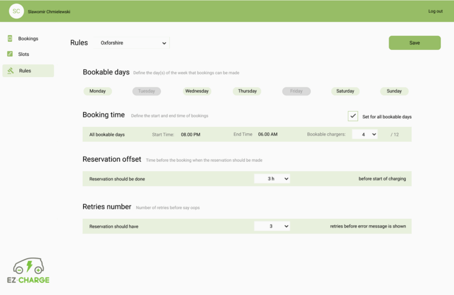Screen dimensions: 454x295
Task: Click the Save button
Action: tap(414, 43)
